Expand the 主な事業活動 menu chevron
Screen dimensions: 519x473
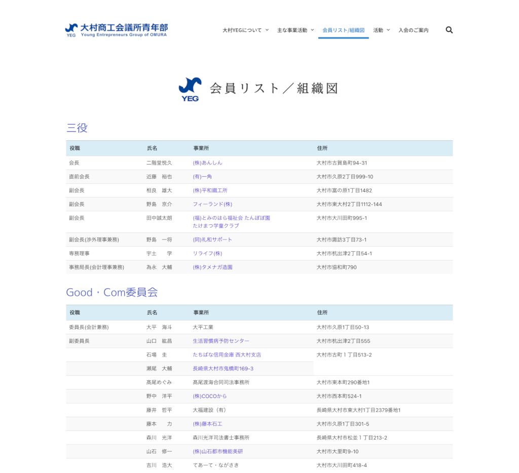pyautogui.click(x=312, y=30)
